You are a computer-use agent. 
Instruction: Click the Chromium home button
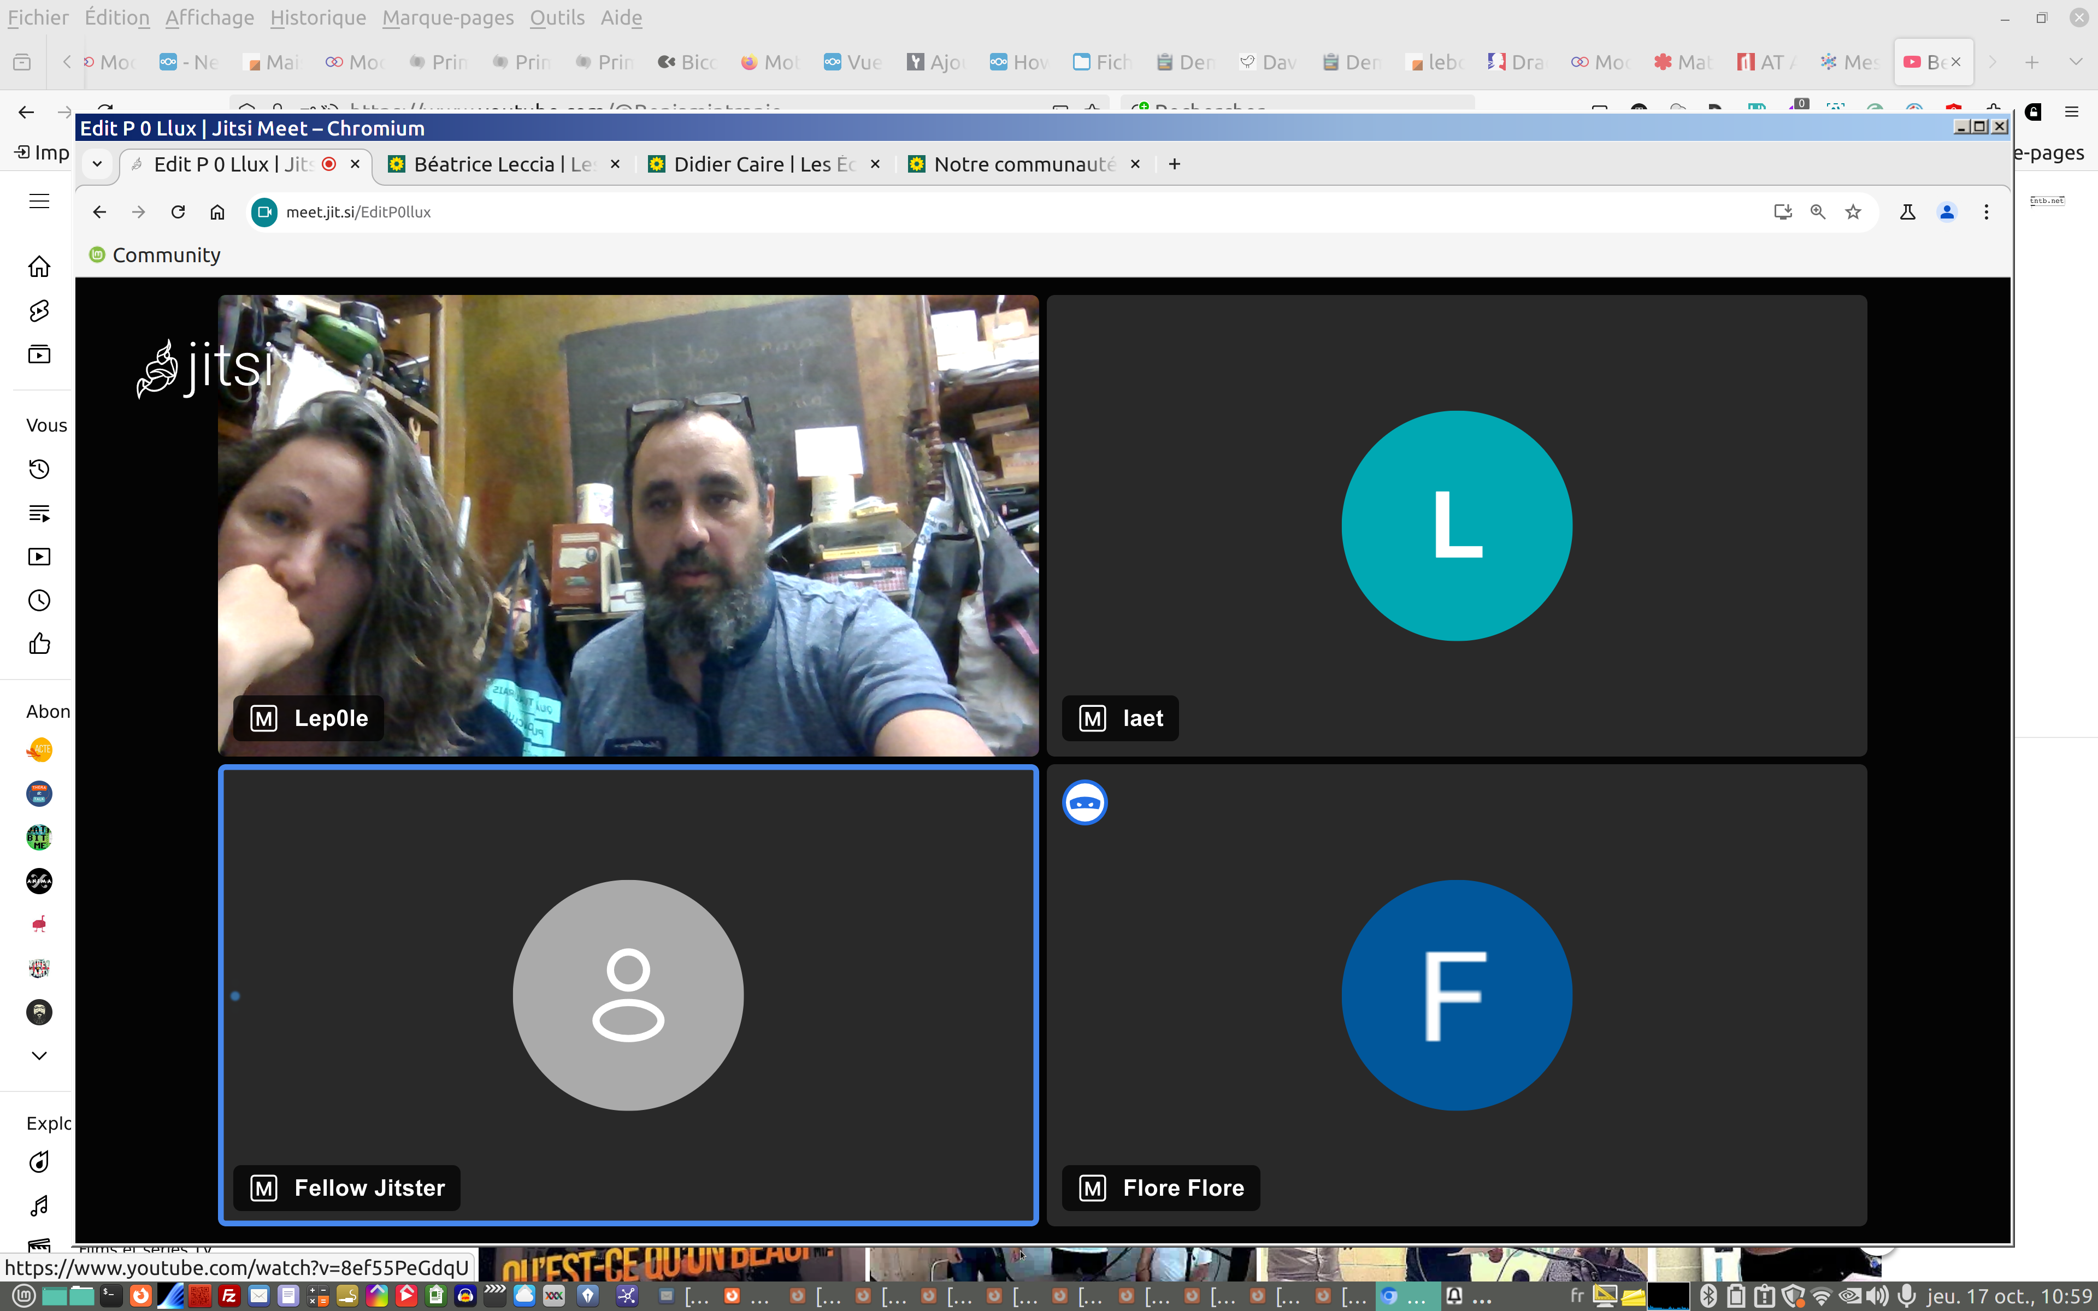point(217,212)
